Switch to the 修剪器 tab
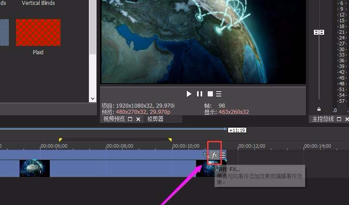 [156, 119]
